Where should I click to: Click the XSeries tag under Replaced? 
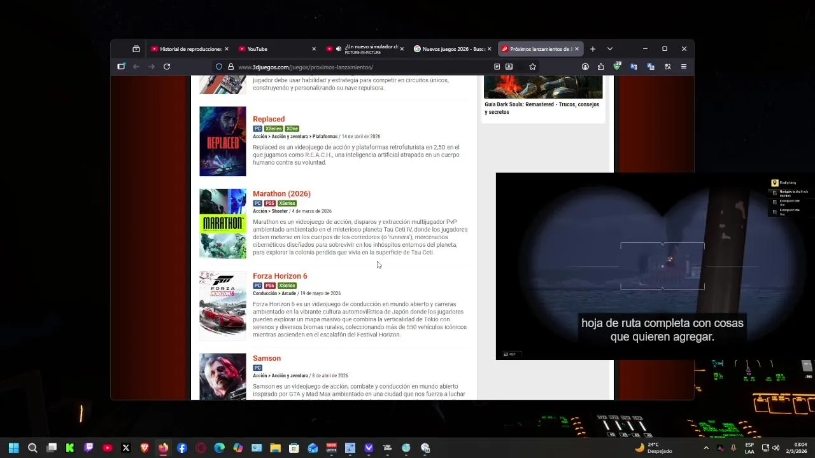pyautogui.click(x=274, y=128)
